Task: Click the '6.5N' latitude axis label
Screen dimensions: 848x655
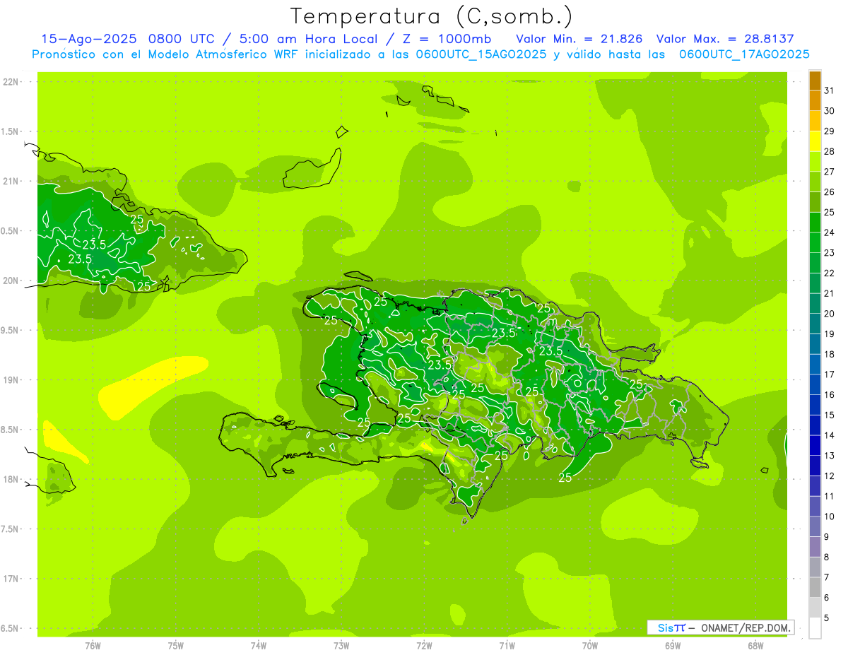Action: coord(10,628)
